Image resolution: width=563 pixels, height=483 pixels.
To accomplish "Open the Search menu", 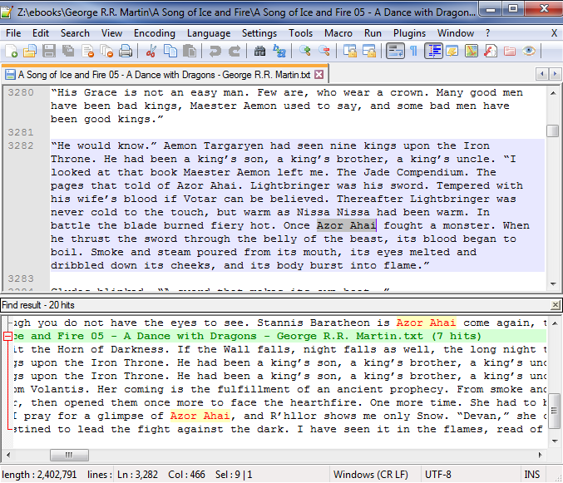I will tap(75, 33).
